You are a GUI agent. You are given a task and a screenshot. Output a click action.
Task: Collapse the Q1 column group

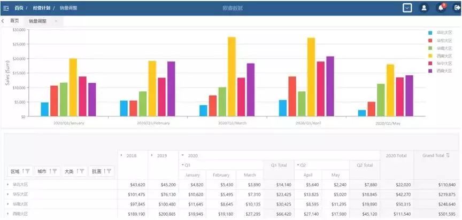(x=183, y=165)
